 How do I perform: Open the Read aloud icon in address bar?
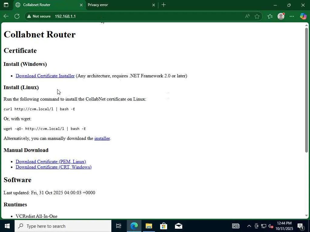point(247,16)
